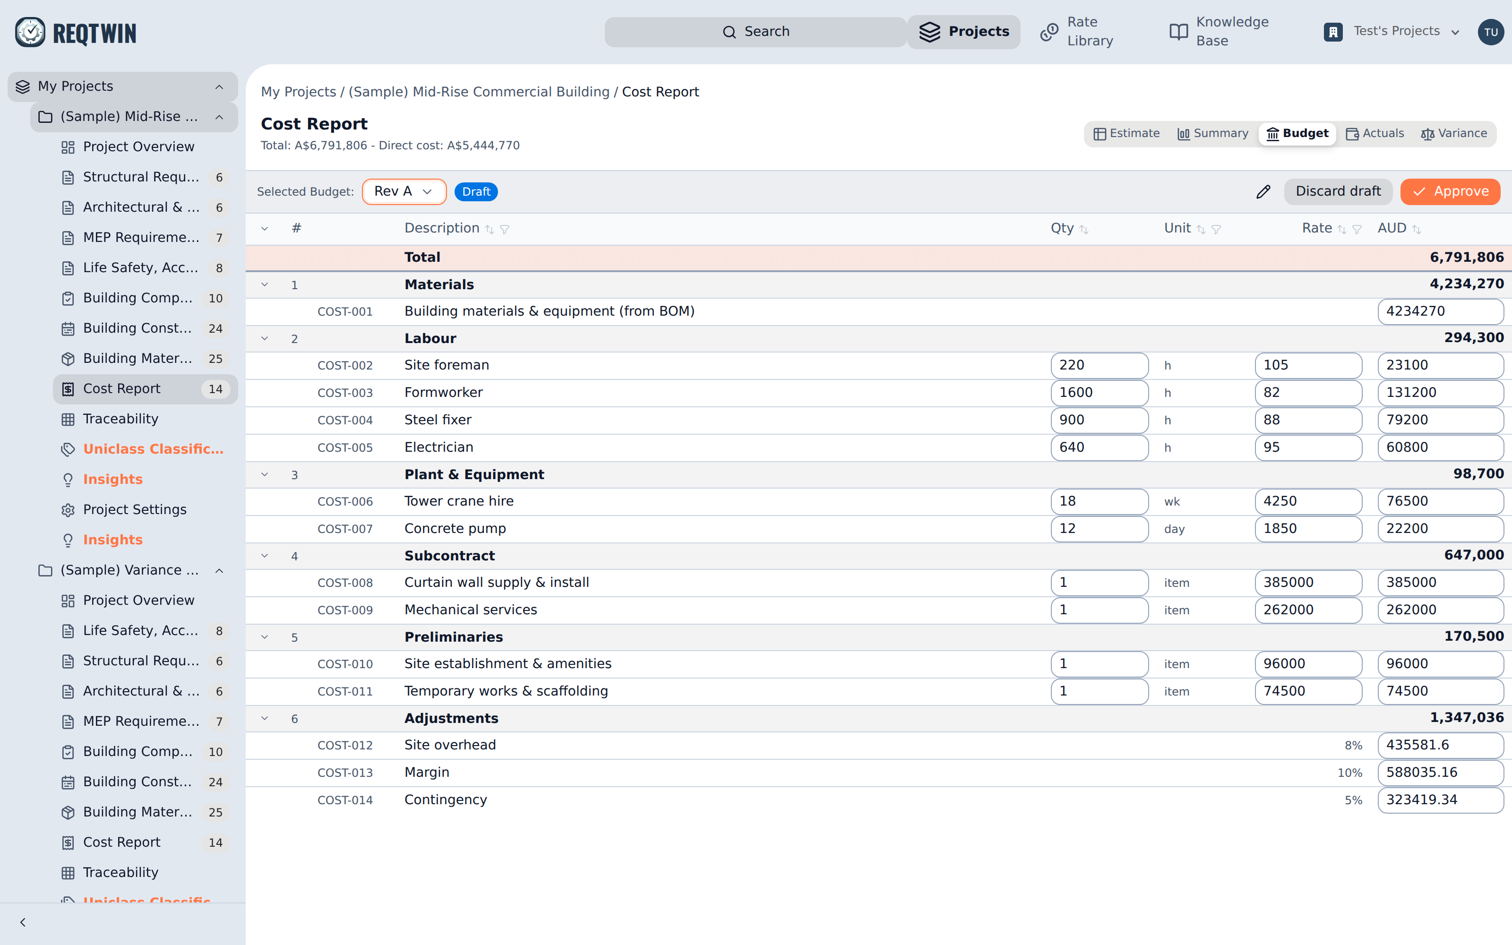The image size is (1512, 945).
Task: Collapse the (Sample) Variance project folder
Action: pos(219,571)
